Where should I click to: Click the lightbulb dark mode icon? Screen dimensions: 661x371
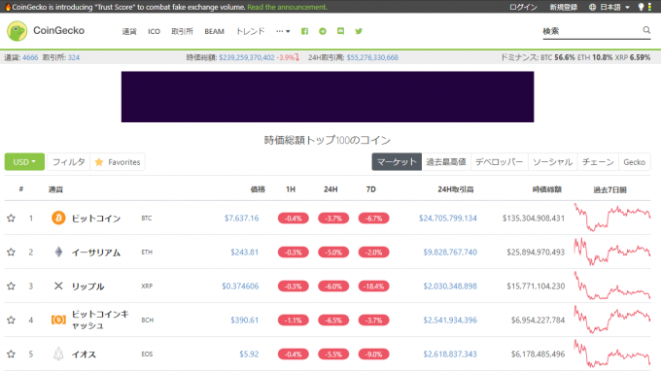click(x=641, y=7)
